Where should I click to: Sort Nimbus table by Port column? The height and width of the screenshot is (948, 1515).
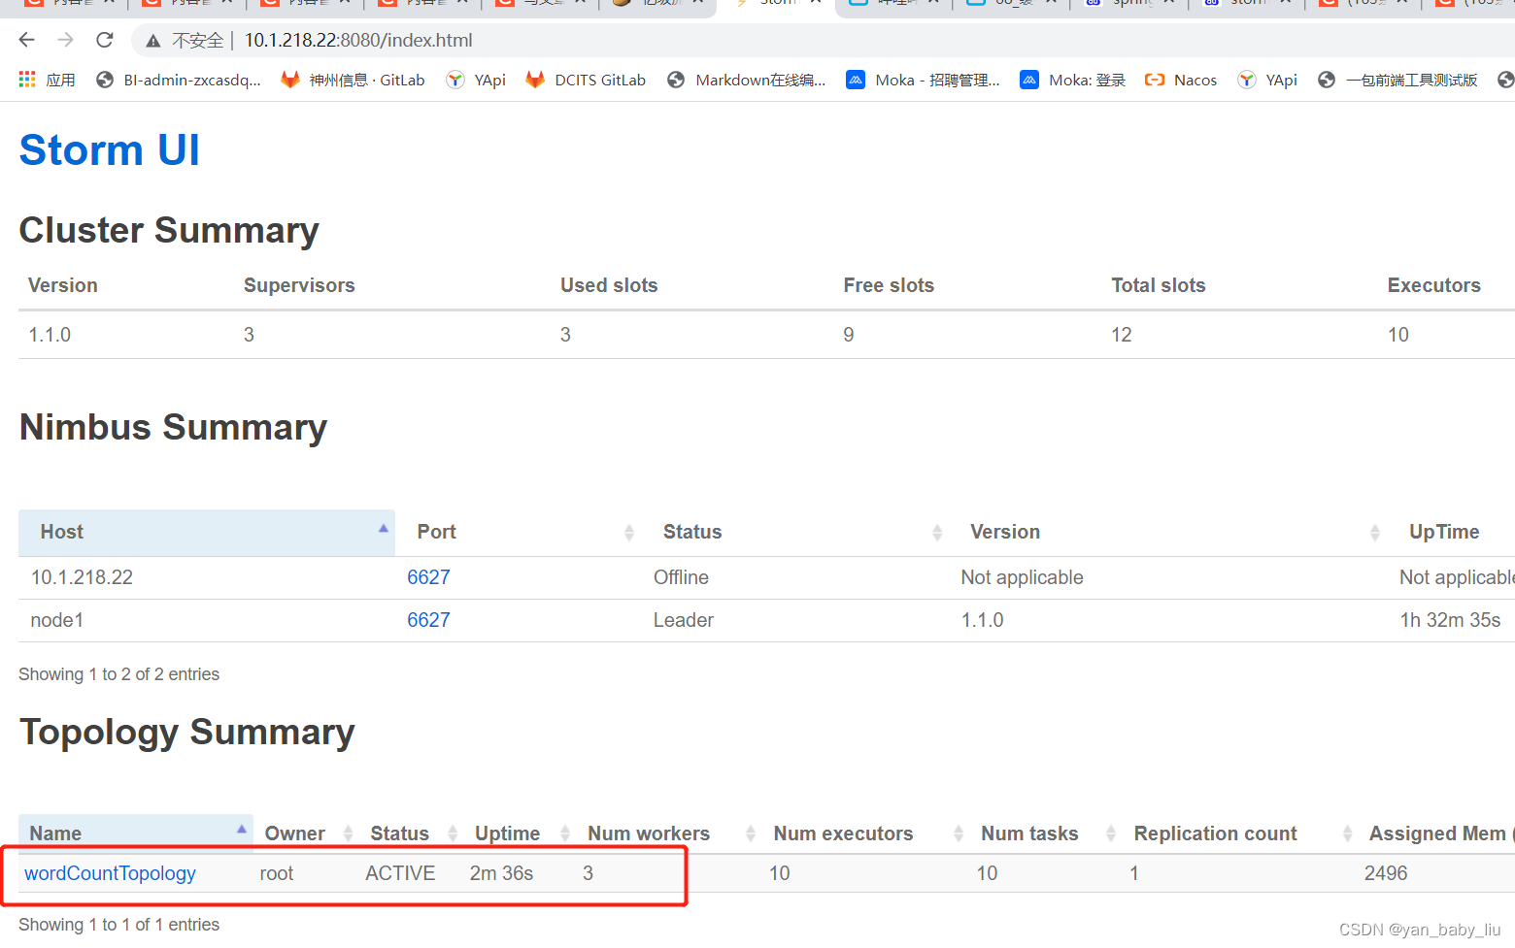point(519,532)
